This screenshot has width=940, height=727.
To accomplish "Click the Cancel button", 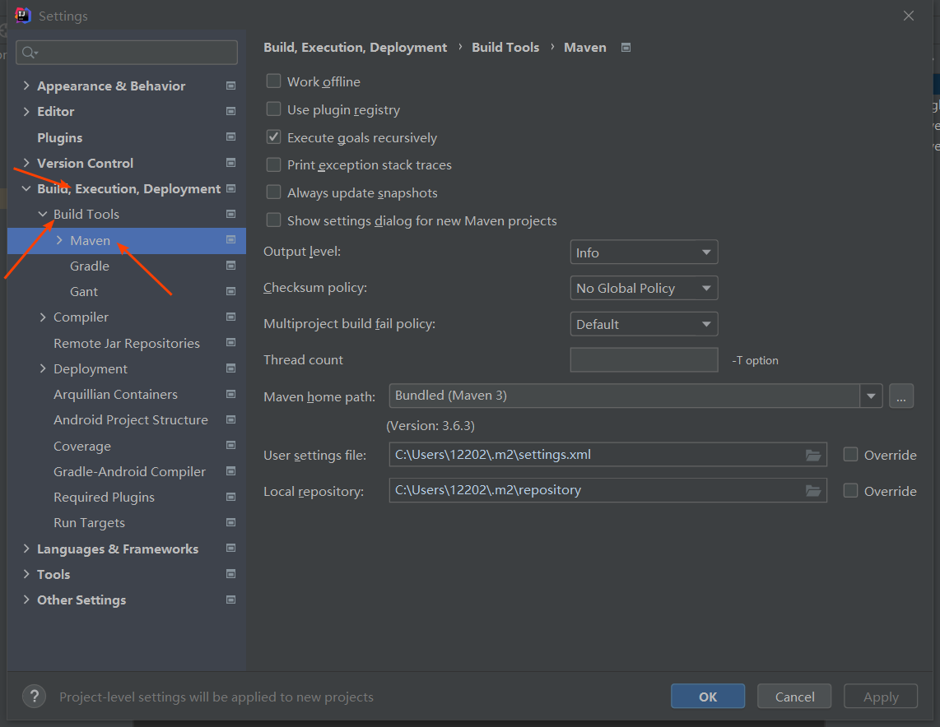I will [794, 697].
